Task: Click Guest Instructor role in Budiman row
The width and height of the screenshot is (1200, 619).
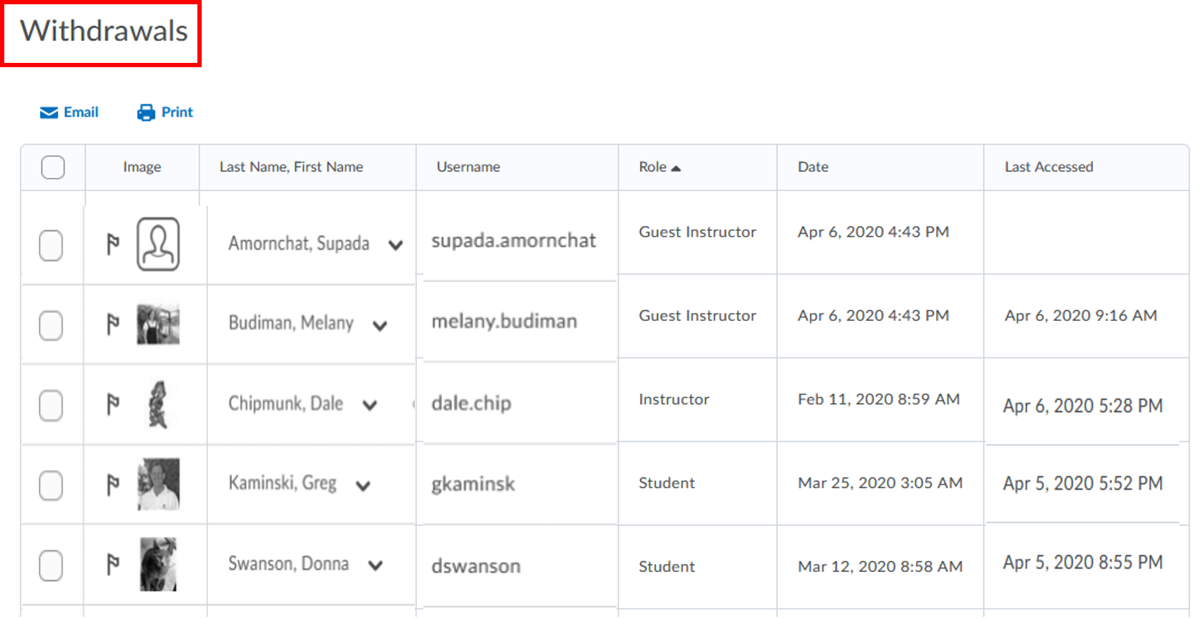Action: (x=697, y=316)
